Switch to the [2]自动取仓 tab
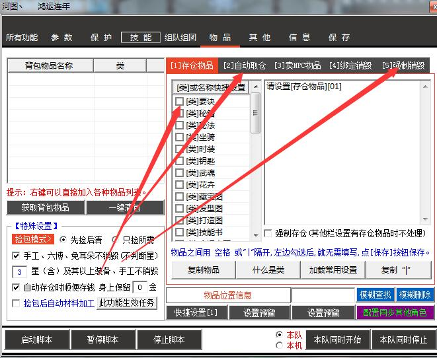 pos(244,65)
